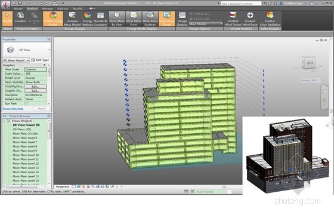Select Floor Plan: Level 10 in browser

coord(26,155)
